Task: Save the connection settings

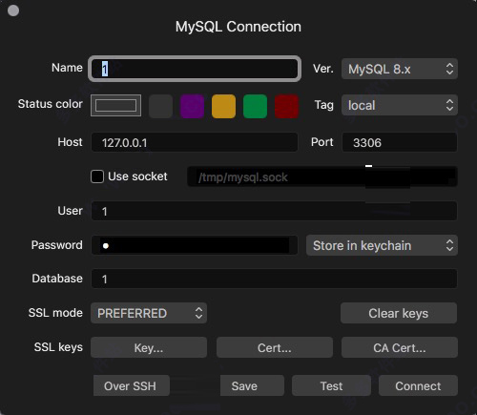Action: coord(252,385)
